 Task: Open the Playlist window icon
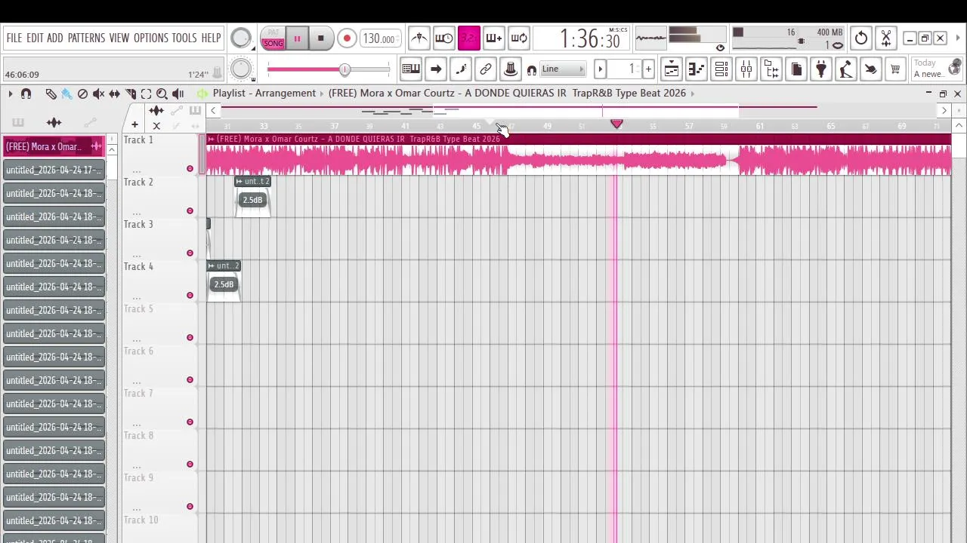pos(672,69)
